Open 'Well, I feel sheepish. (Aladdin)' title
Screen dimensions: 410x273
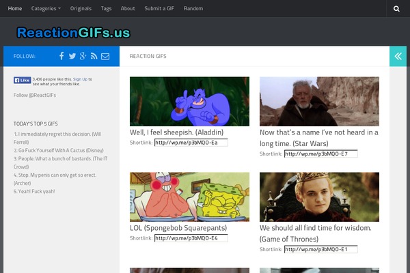[x=177, y=132]
